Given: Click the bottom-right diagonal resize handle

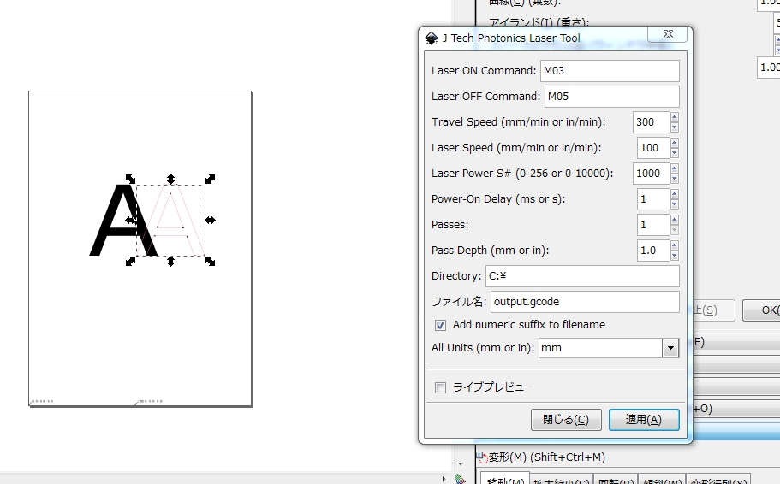Looking at the screenshot, I should coord(211,261).
